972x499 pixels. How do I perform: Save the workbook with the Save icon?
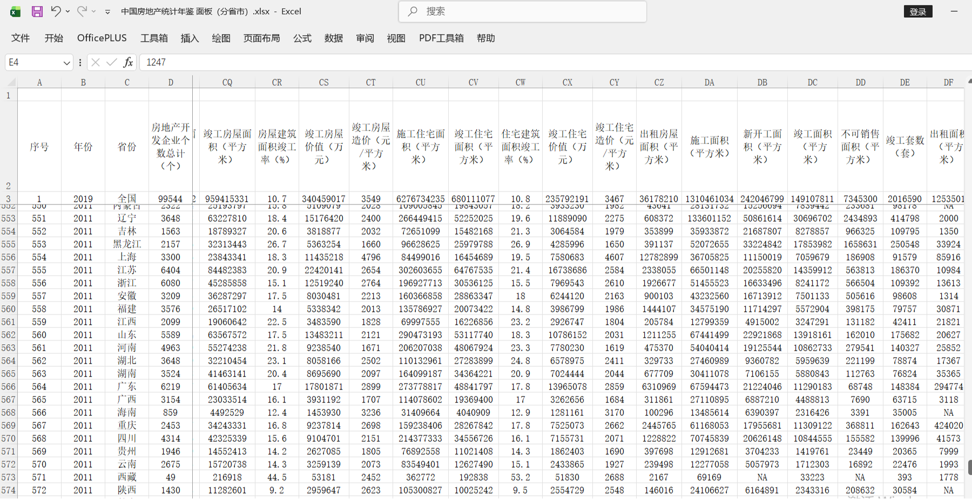pos(37,11)
